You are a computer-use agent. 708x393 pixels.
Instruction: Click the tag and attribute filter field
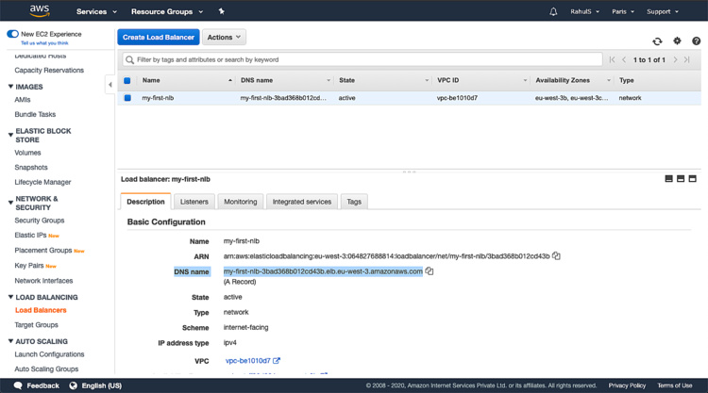(363, 59)
